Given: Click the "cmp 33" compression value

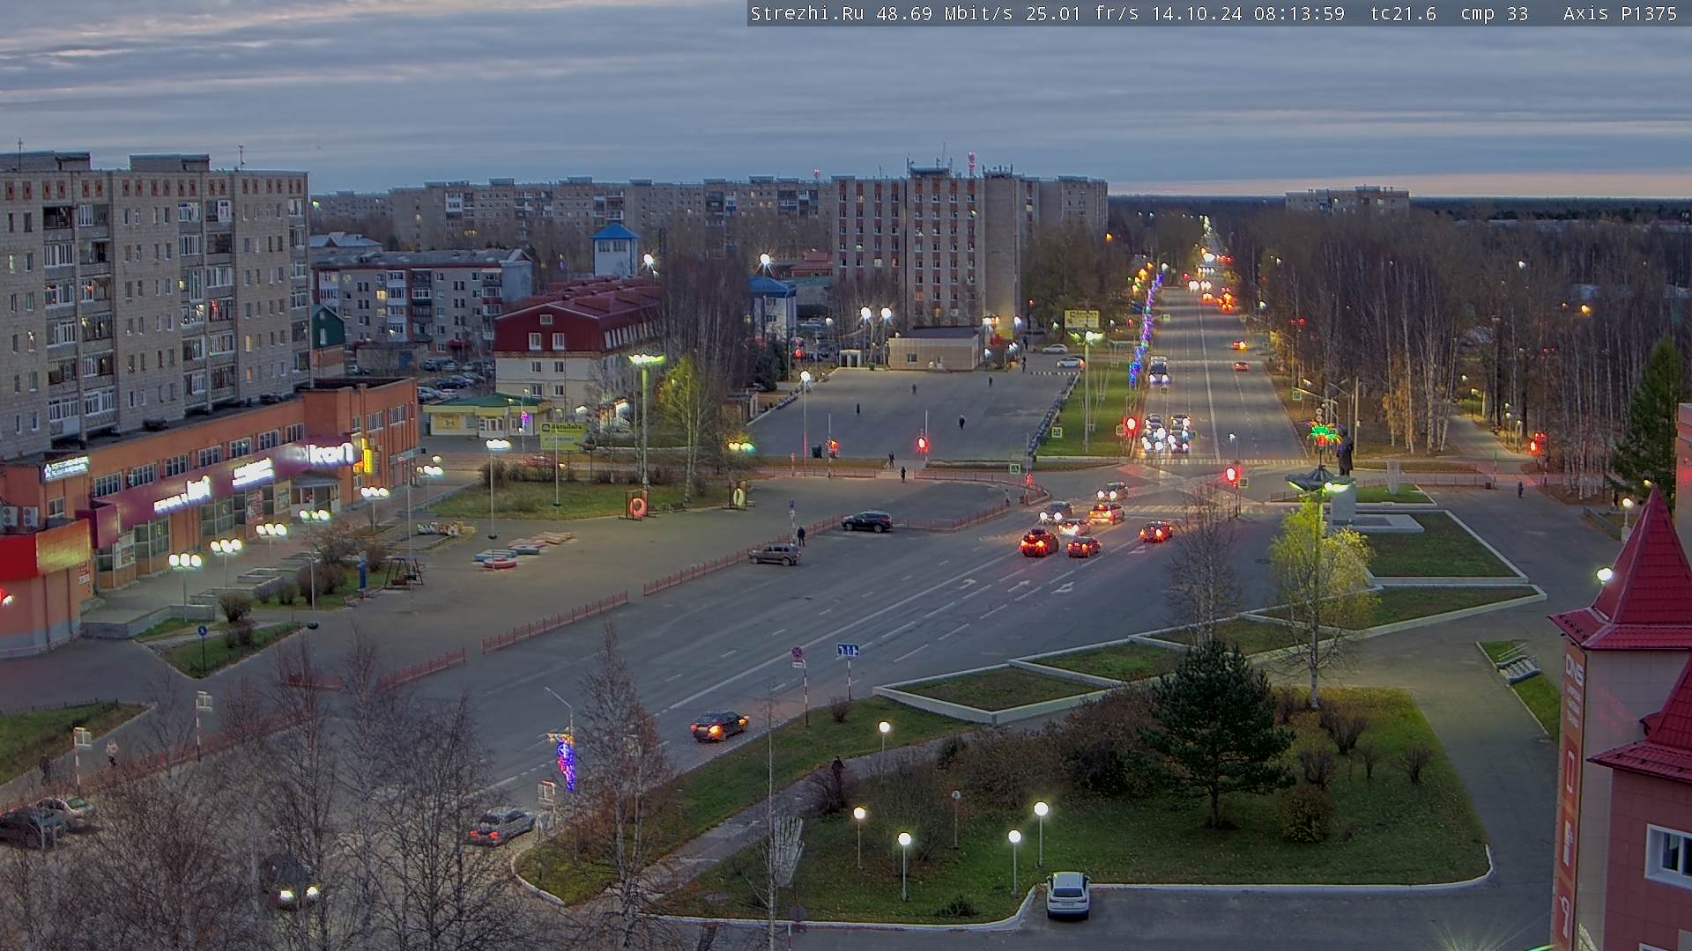Looking at the screenshot, I should coord(1495,14).
